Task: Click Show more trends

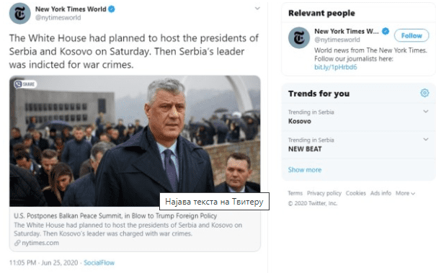Action: point(304,169)
